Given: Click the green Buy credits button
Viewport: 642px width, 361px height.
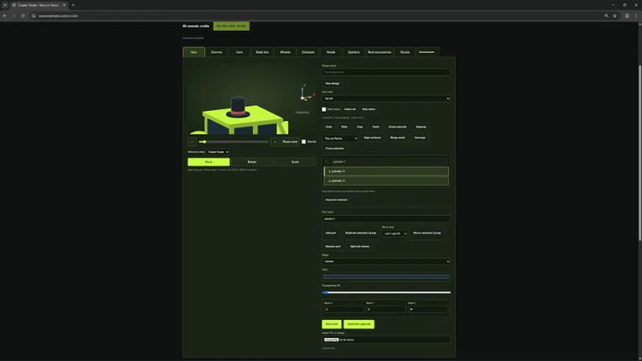Looking at the screenshot, I should pyautogui.click(x=231, y=26).
